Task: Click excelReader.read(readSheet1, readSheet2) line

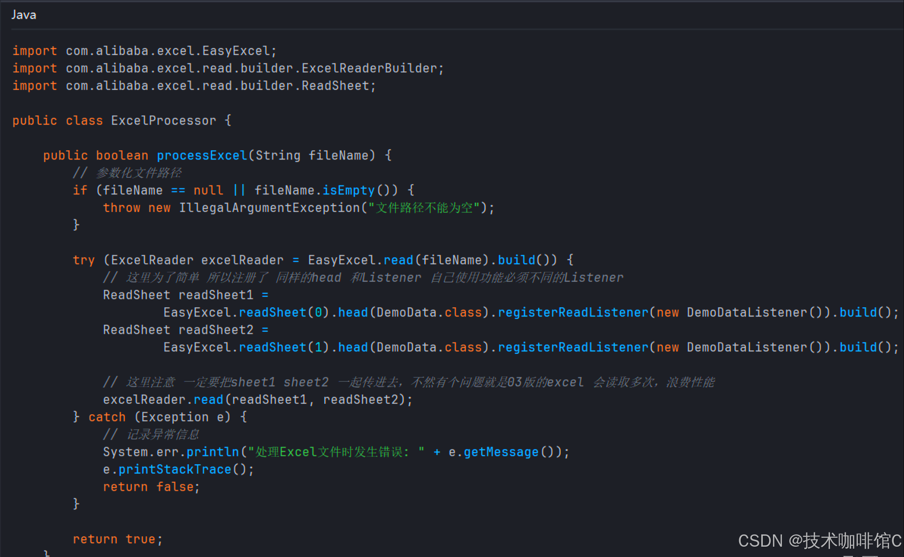Action: 258,400
